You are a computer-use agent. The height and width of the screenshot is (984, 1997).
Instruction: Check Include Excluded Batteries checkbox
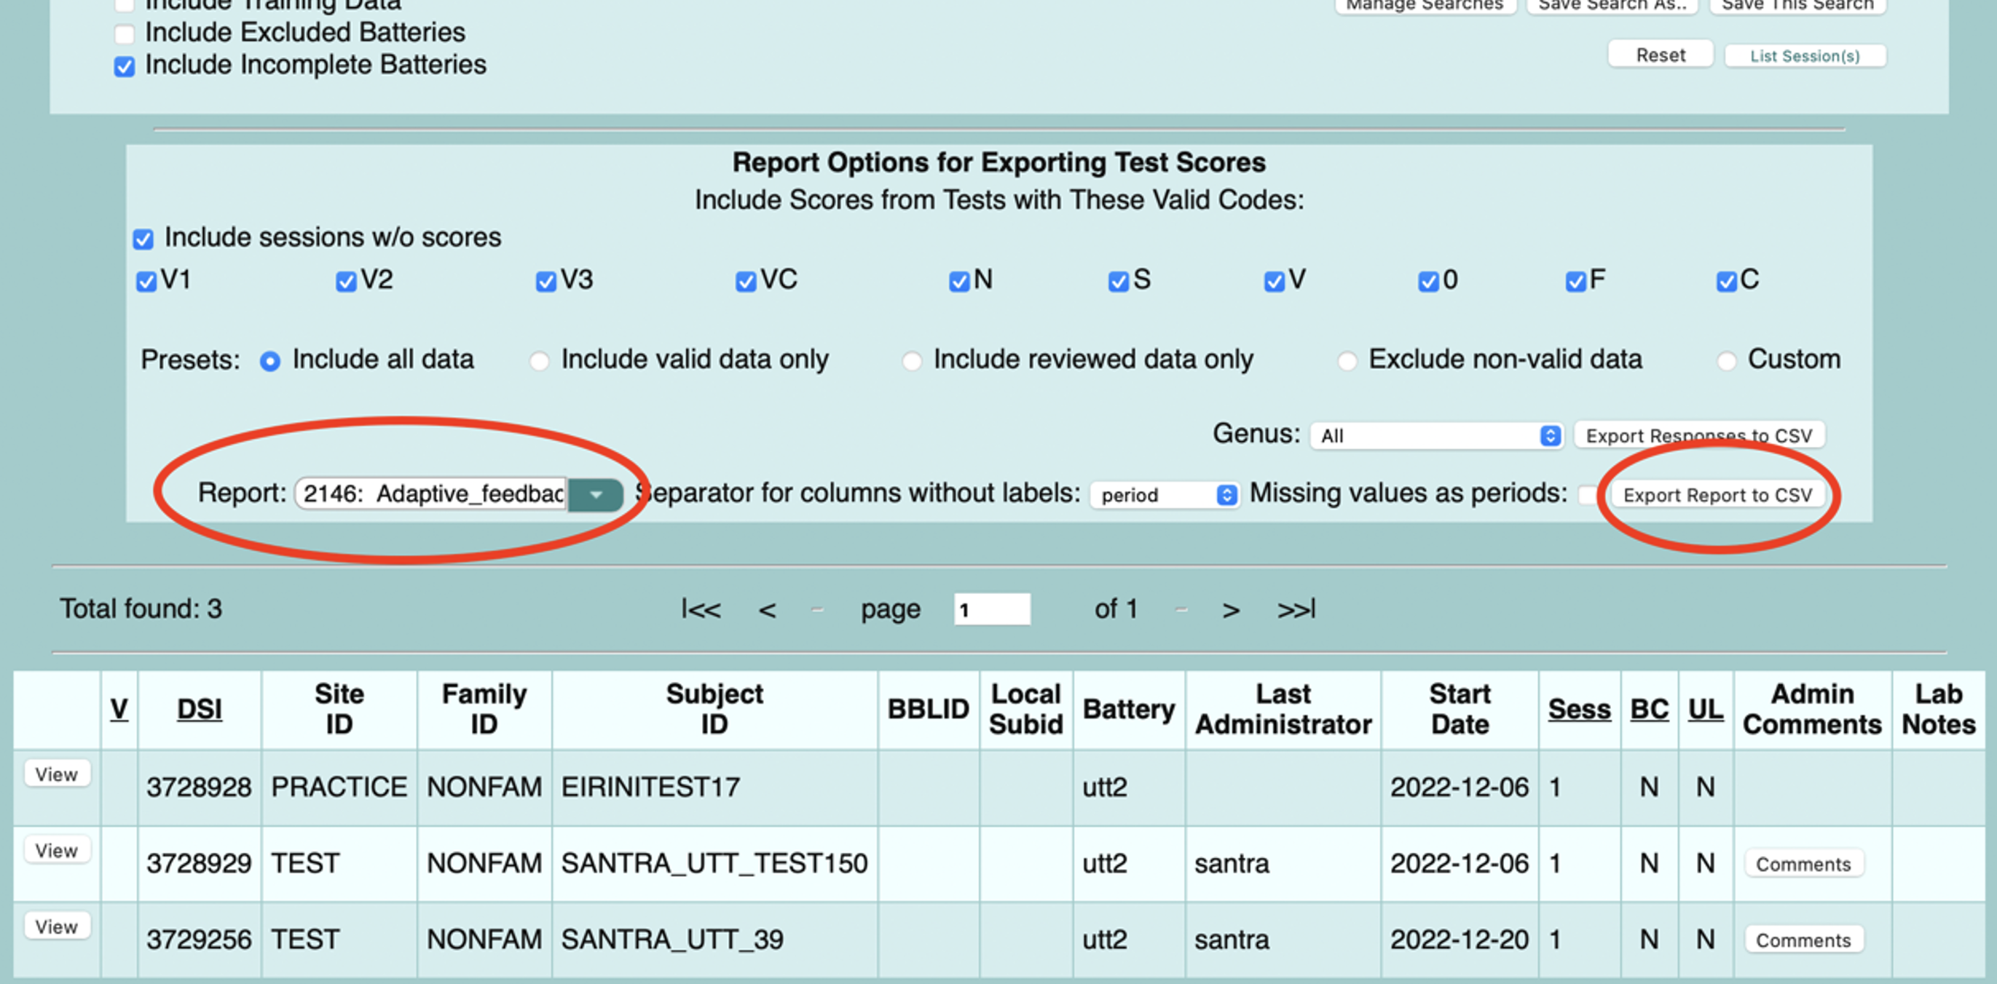[124, 34]
